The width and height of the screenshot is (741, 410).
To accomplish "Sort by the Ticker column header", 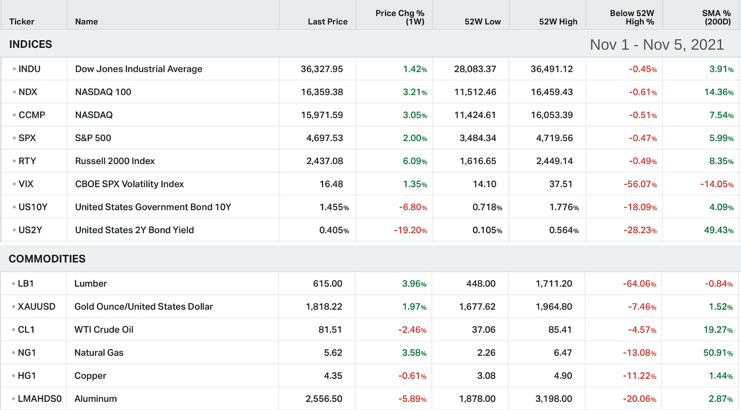I will (x=22, y=21).
